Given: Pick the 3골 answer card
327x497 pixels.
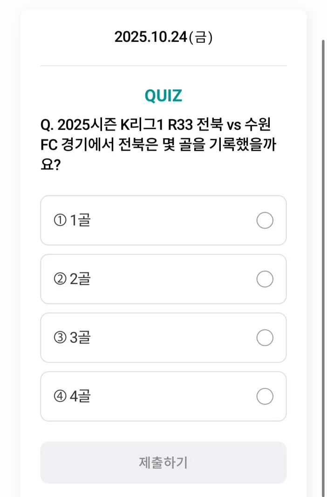Looking at the screenshot, I should tap(163, 338).
